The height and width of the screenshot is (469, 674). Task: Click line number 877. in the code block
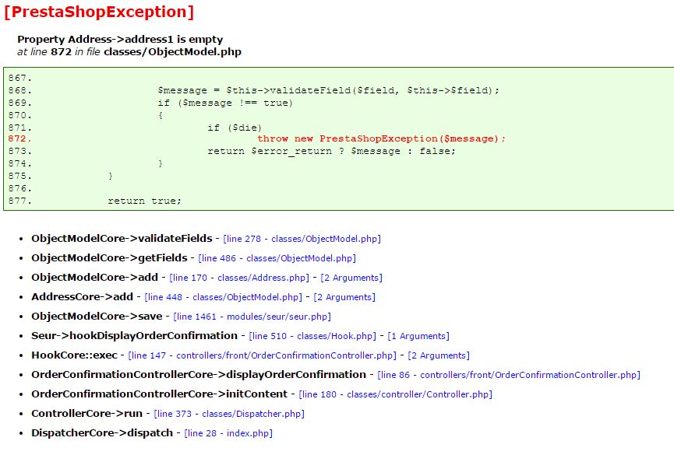[19, 201]
